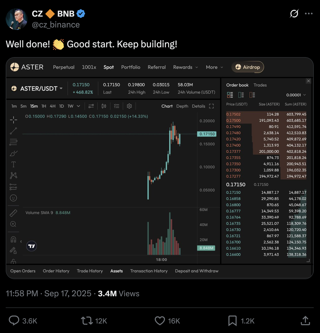Screen dimensions: 320x333
Task: Expand the Rewards menu
Action: [186, 67]
